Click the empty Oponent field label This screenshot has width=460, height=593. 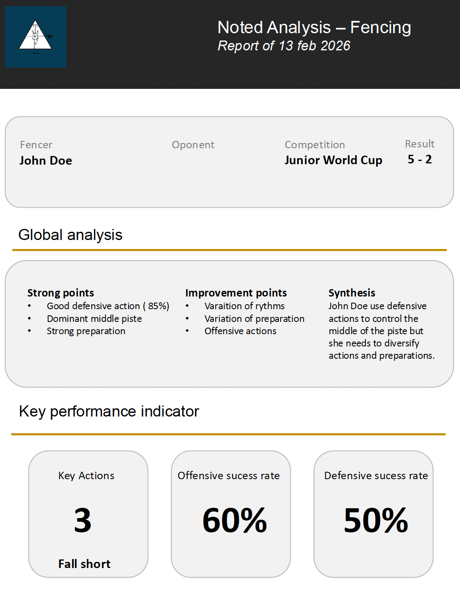tap(193, 145)
